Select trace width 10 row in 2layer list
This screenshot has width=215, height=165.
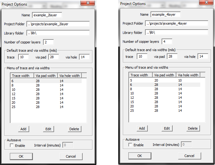pyautogui.click(x=46, y=90)
